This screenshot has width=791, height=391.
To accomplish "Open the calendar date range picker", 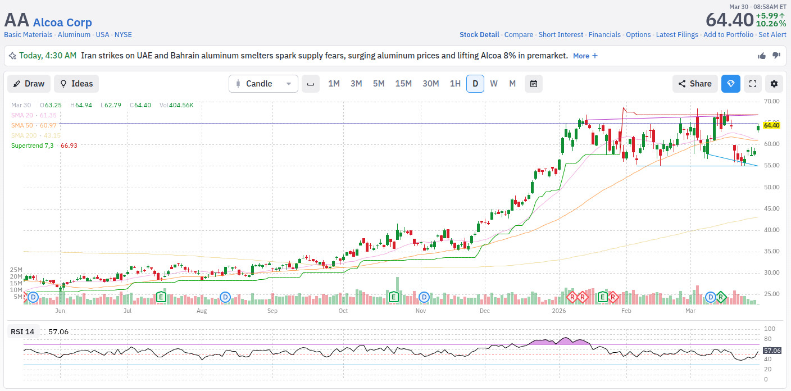I will click(x=534, y=84).
